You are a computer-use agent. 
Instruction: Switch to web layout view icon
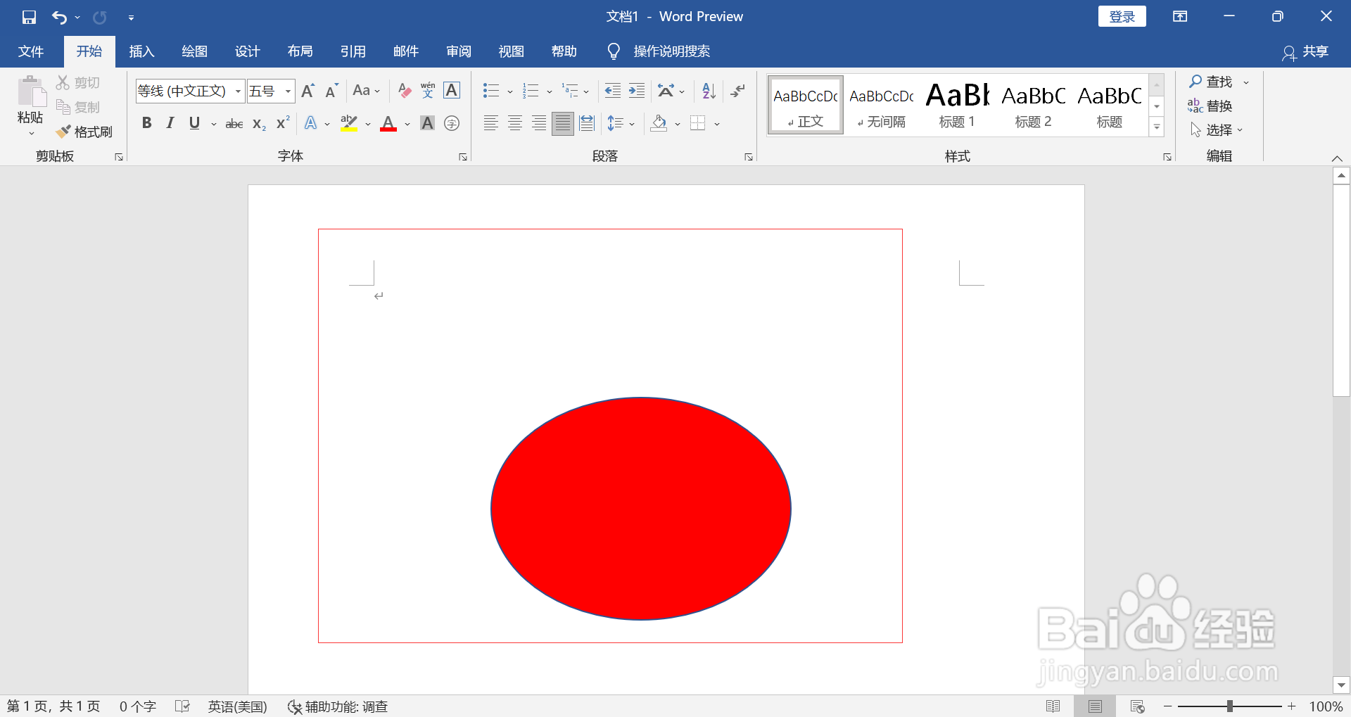point(1137,706)
